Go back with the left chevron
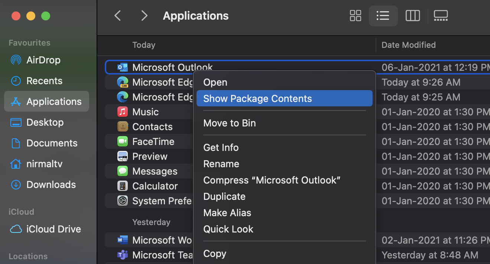The image size is (490, 264). click(118, 16)
